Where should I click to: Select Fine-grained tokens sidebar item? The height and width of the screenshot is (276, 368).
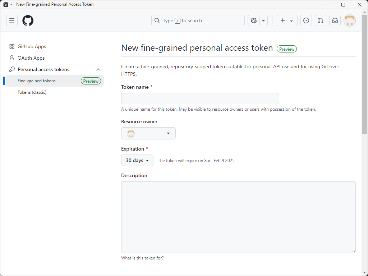37,81
